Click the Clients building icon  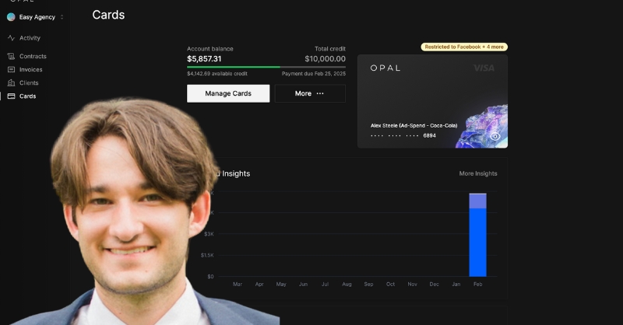point(11,83)
